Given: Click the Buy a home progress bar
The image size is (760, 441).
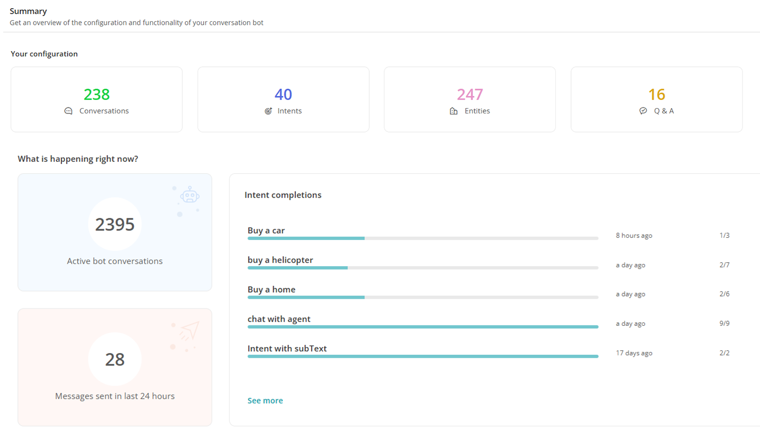Looking at the screenshot, I should [x=422, y=297].
